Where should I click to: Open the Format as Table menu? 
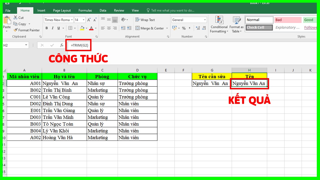pyautogui.click(x=237, y=25)
